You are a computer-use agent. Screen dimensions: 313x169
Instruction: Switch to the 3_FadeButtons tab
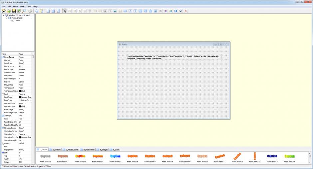[71, 149]
